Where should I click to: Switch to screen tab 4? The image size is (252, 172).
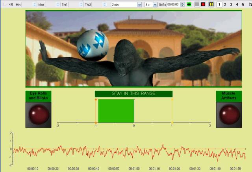[237, 4]
